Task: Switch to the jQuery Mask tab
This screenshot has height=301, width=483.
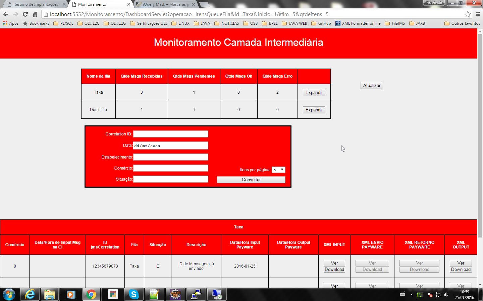Action: click(x=166, y=4)
